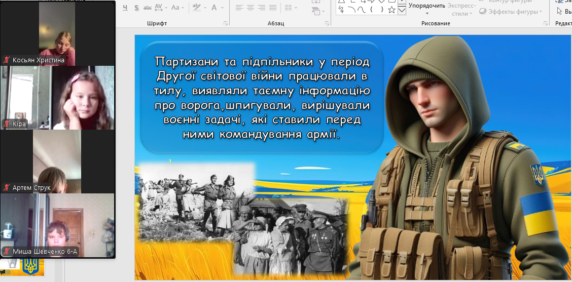572x282 pixels.
Task: Pick the curve shape in shapes gallery
Action: [x=362, y=10]
